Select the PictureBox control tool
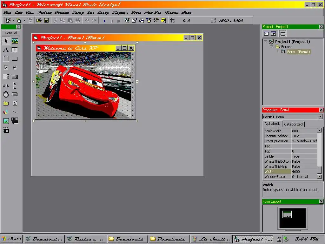The height and width of the screenshot is (244, 325). click(x=15, y=41)
